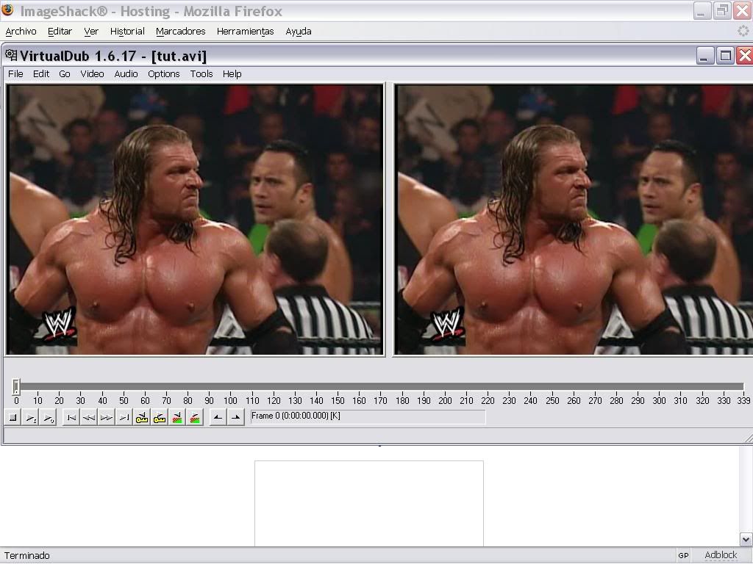Go to previous key frame
Screen dimensions: 753x564
coord(142,418)
